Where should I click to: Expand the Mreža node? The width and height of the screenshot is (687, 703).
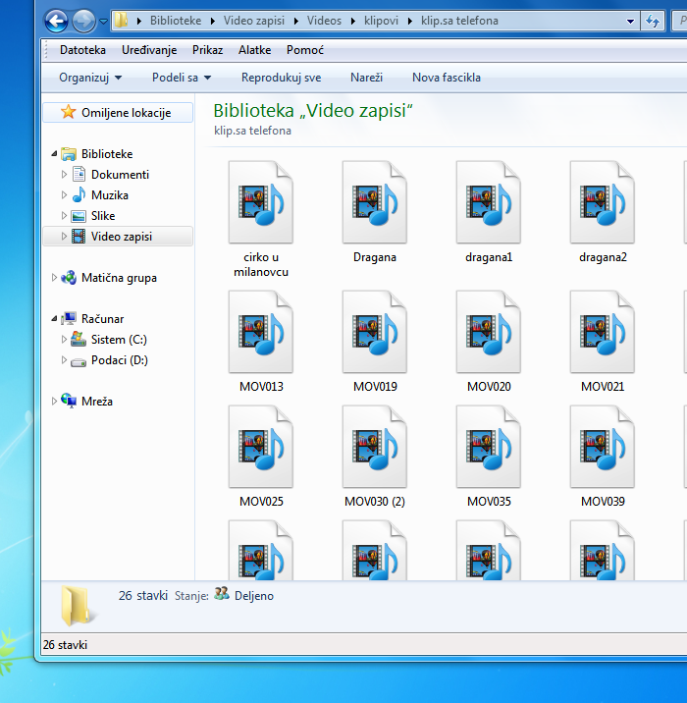(54, 402)
